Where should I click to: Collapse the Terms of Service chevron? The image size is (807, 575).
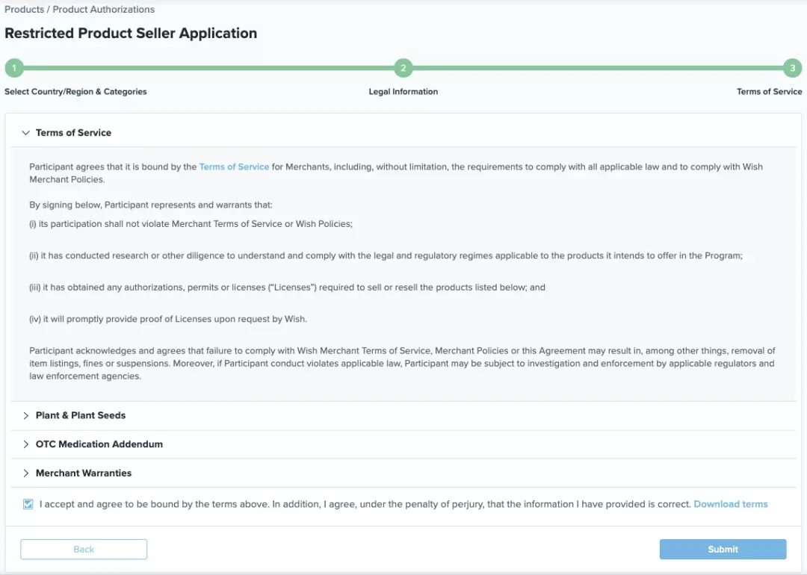click(x=25, y=133)
